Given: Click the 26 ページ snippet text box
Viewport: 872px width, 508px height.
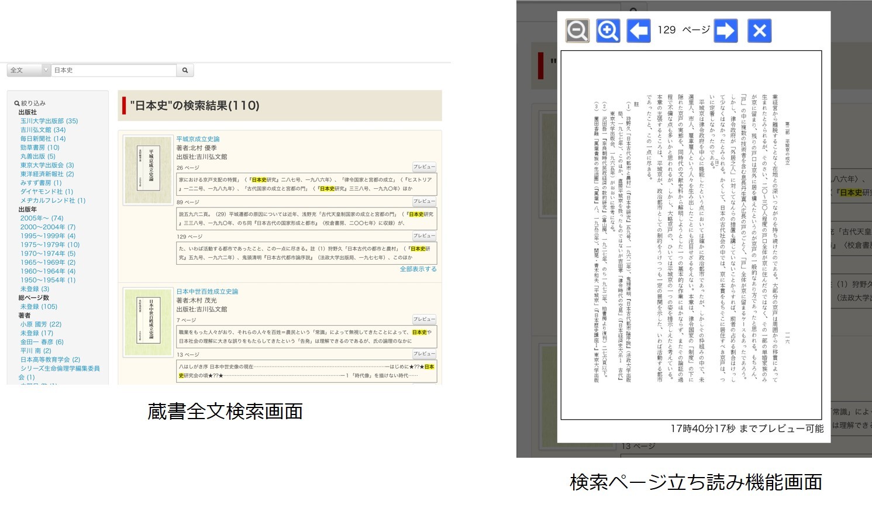Looking at the screenshot, I should (x=307, y=184).
